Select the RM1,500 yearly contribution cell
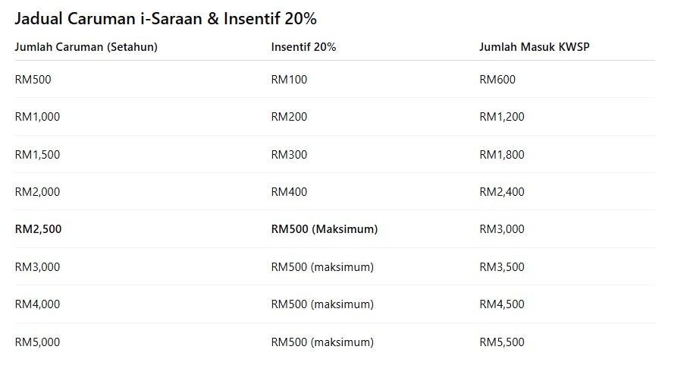This screenshot has height=378, width=690. (x=37, y=154)
